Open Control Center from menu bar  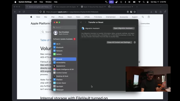pyautogui.click(x=148, y=2)
